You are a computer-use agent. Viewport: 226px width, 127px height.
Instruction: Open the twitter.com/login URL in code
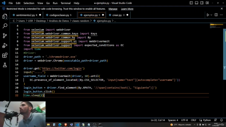[62, 68]
